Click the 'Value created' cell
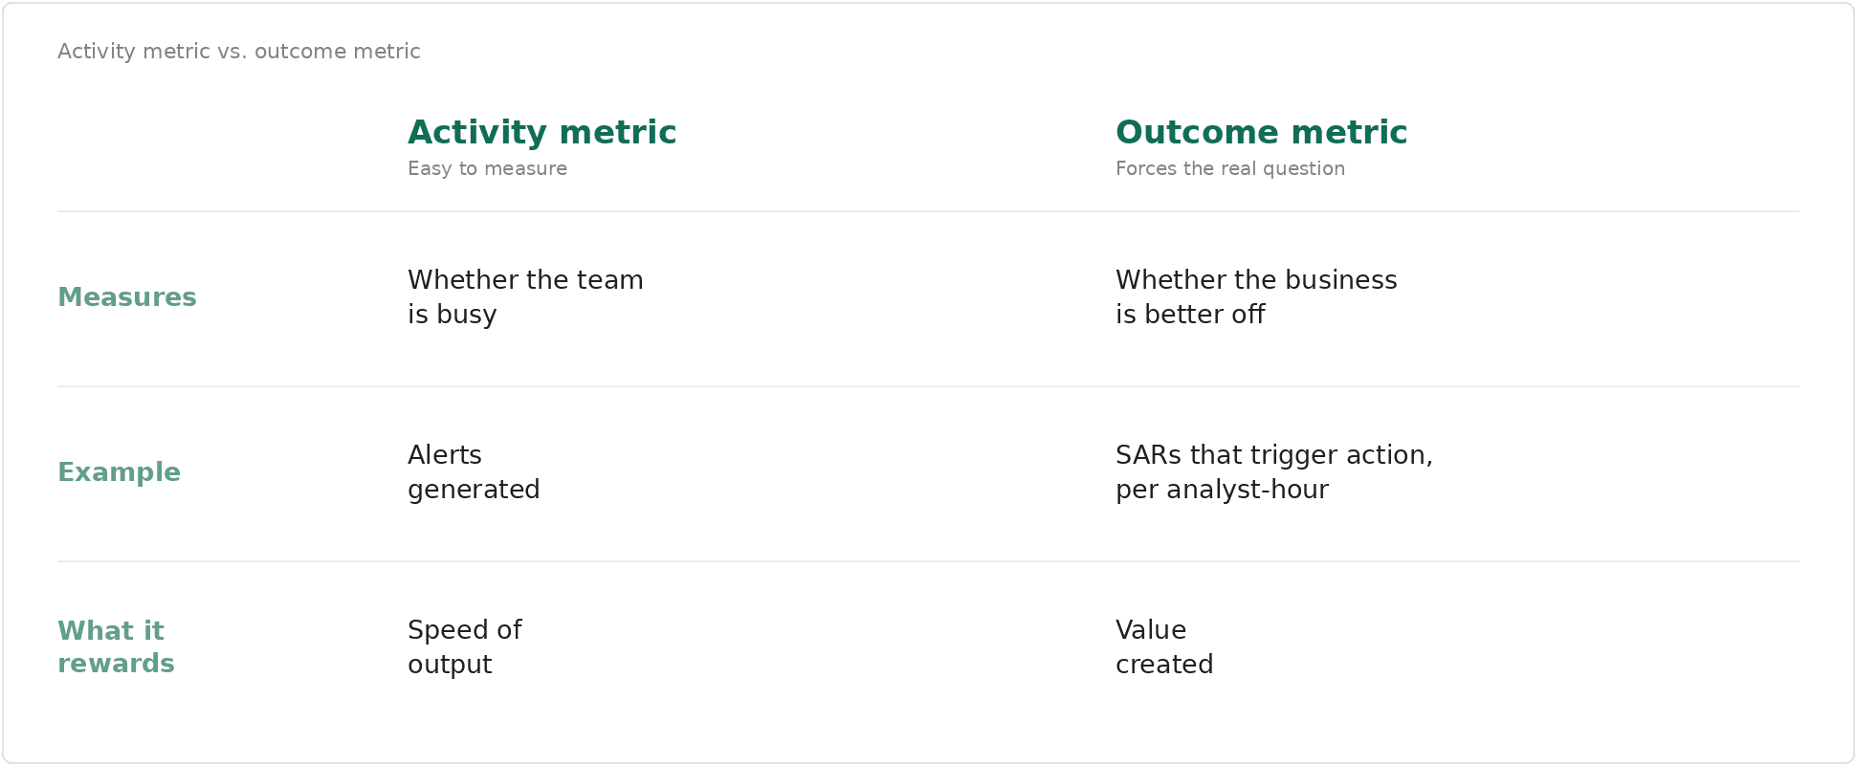Viewport: 1856px width, 765px height. point(1164,647)
